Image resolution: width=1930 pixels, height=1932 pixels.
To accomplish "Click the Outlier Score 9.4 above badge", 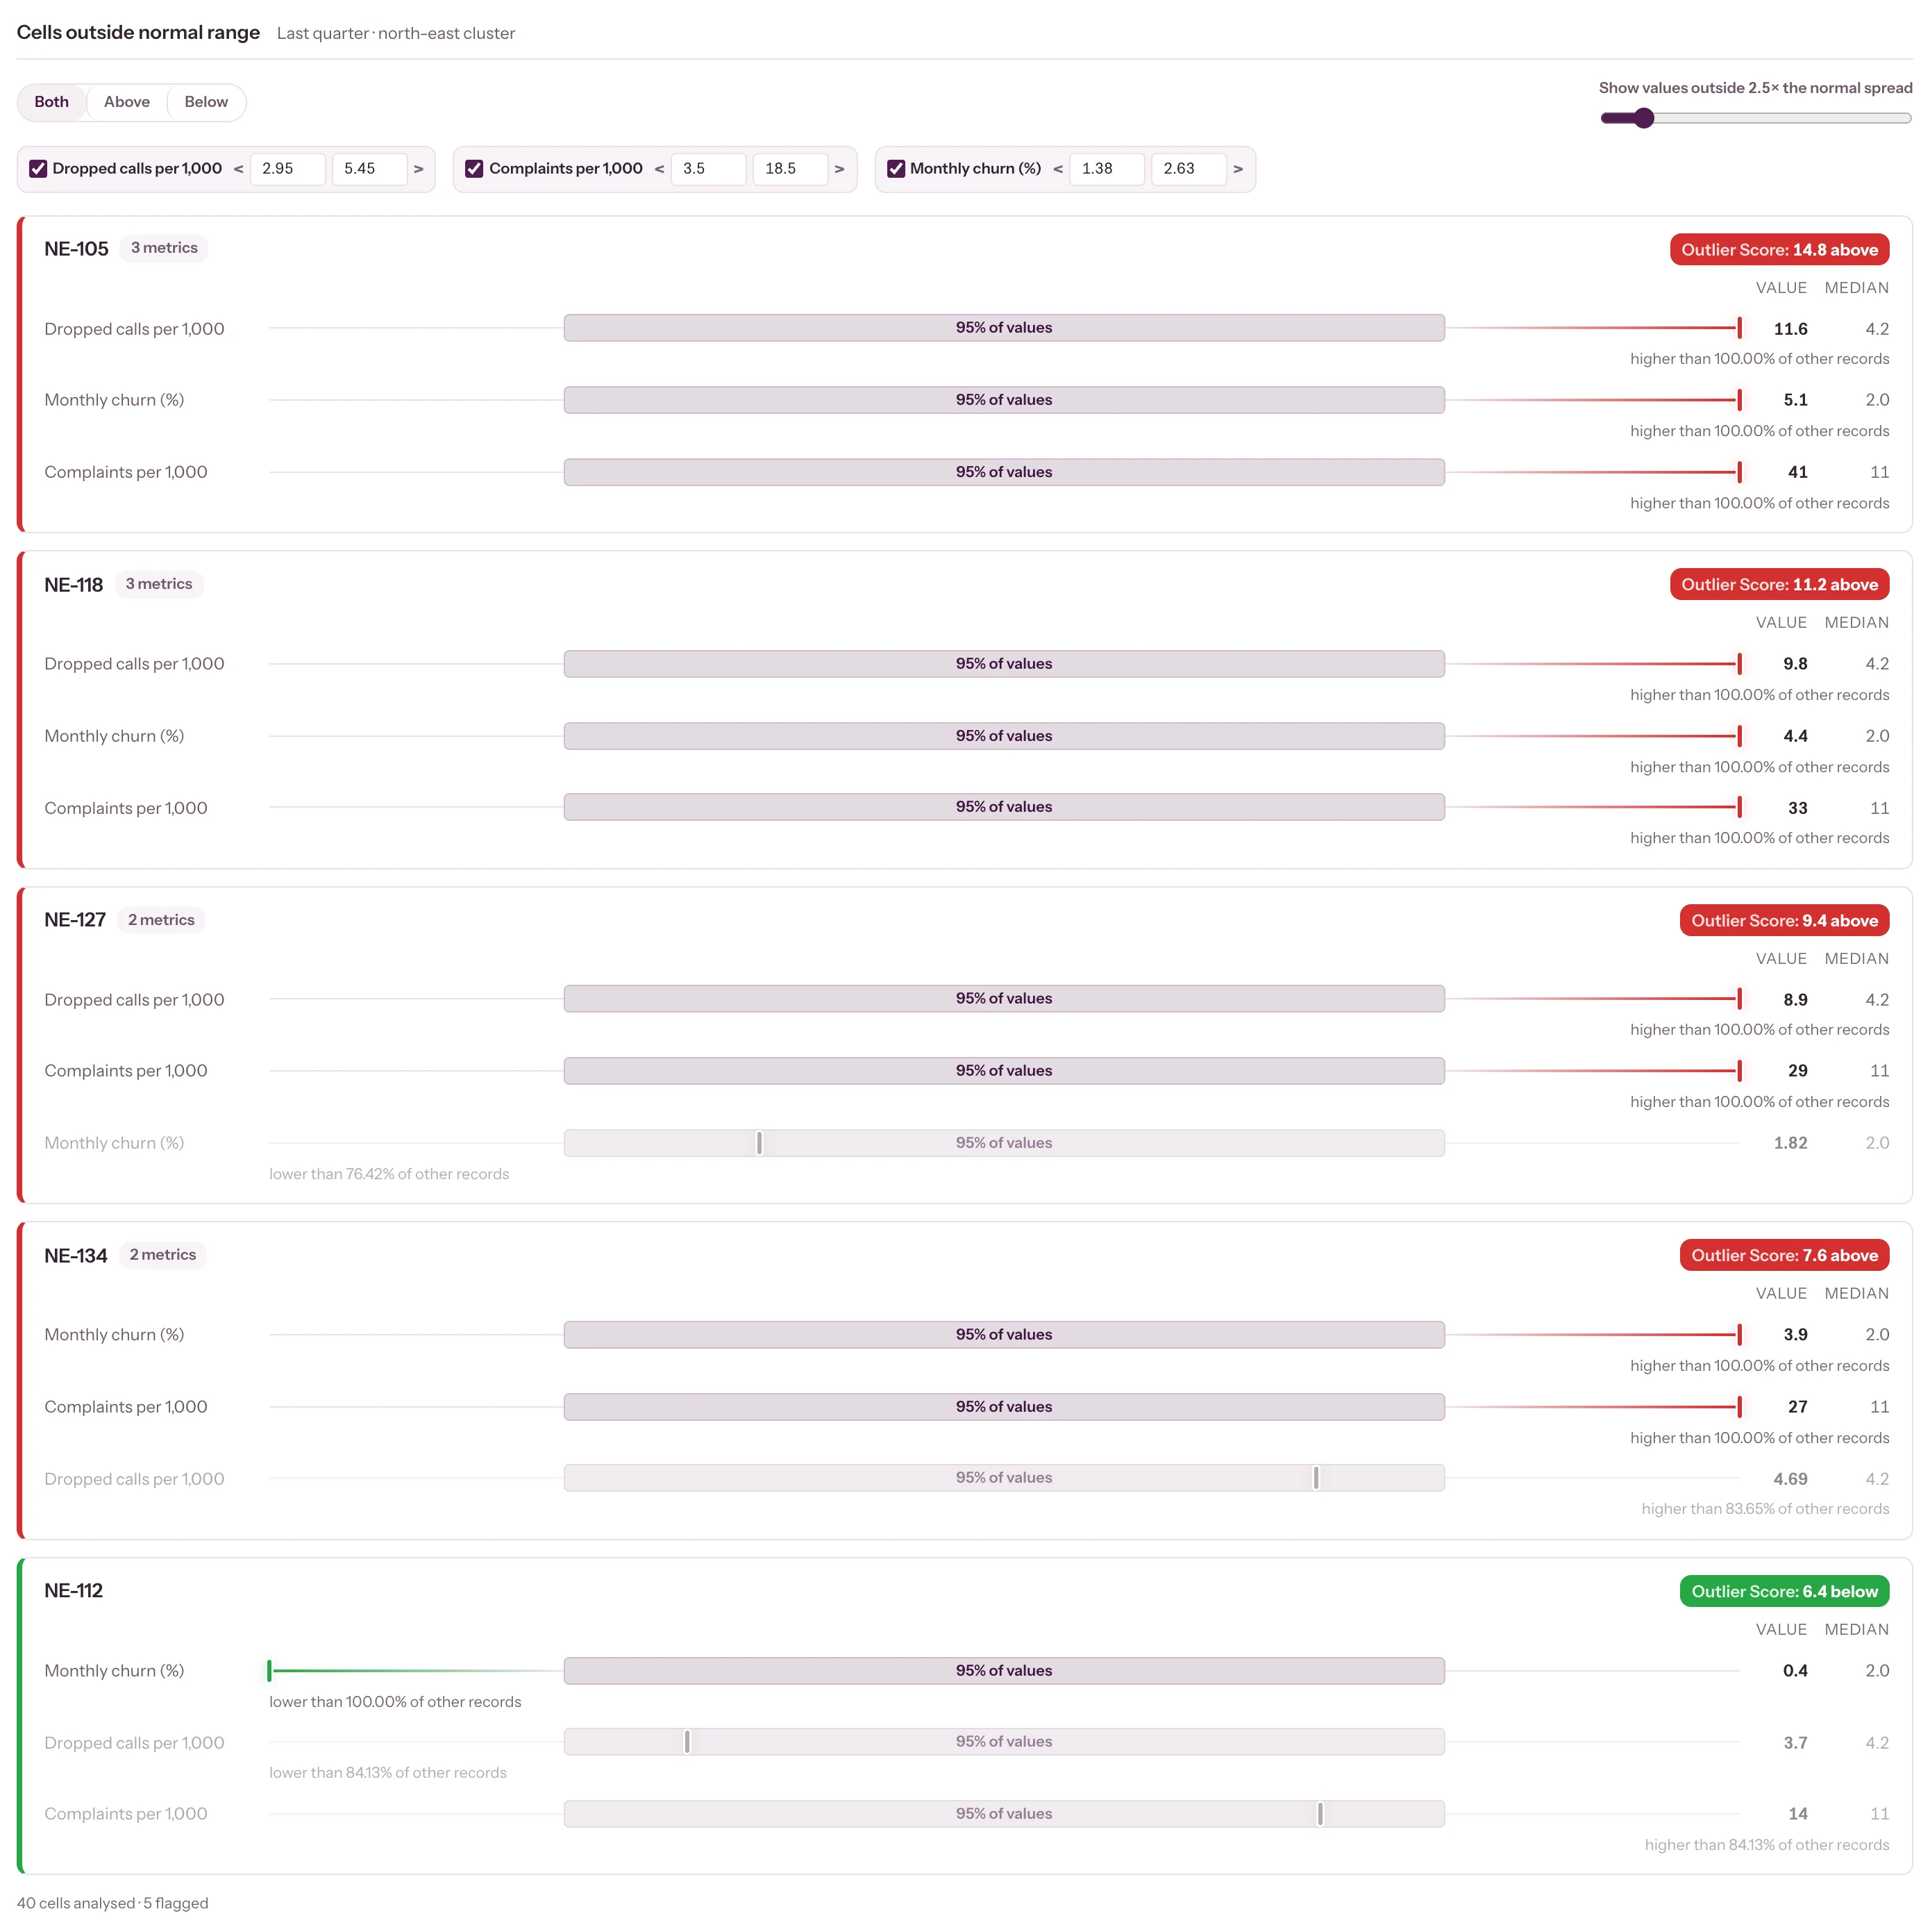I will coord(1784,921).
